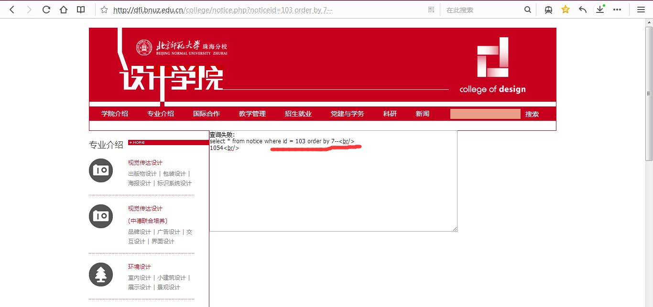Click the 海报设计 text
Screen dimensions: 653x307
pyautogui.click(x=140, y=183)
